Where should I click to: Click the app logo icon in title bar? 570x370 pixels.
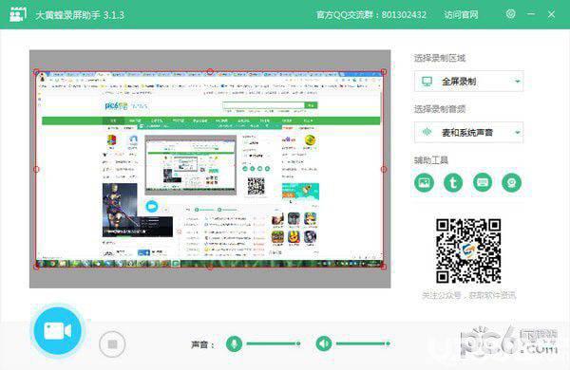(17, 14)
